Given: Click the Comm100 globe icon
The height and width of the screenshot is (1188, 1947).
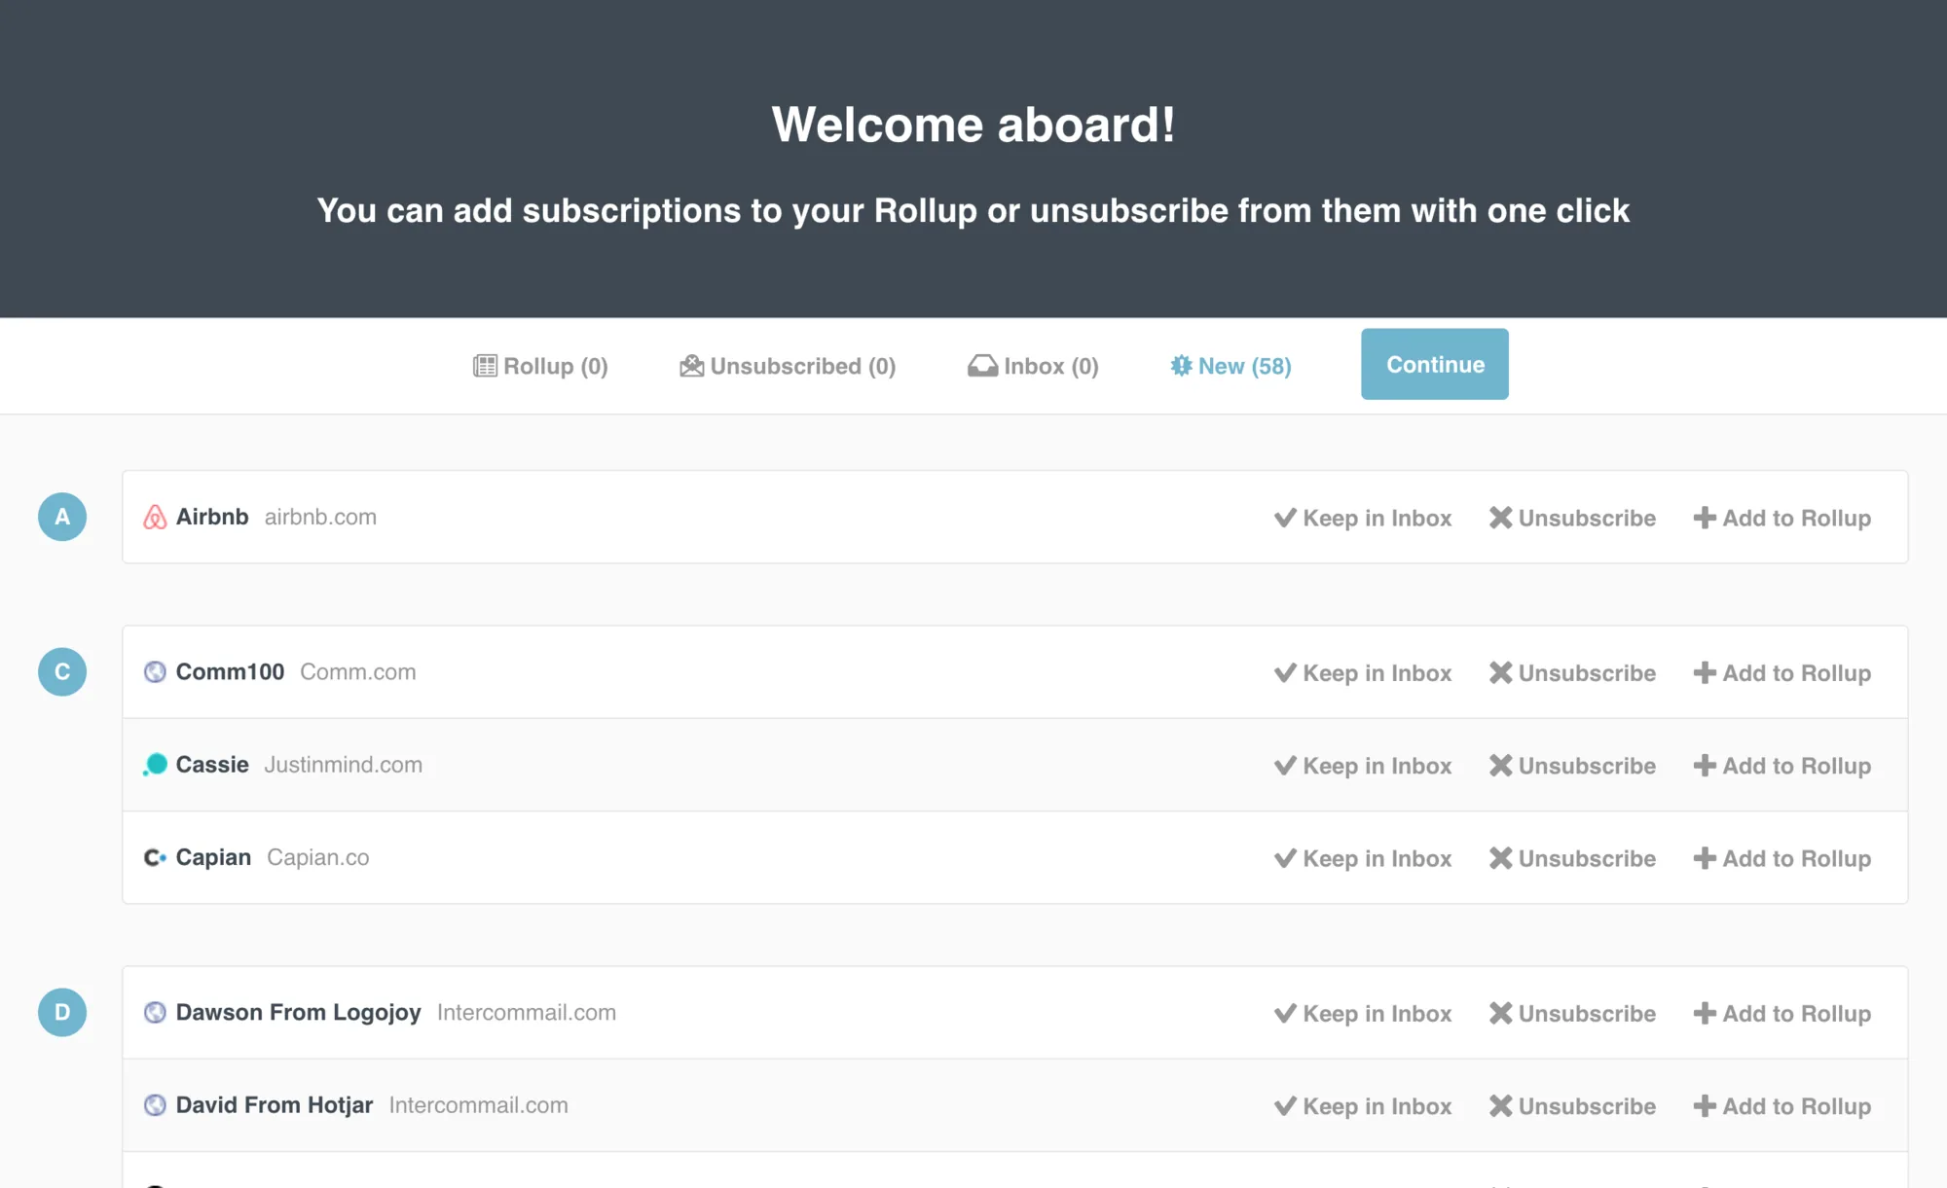Looking at the screenshot, I should click(x=155, y=671).
